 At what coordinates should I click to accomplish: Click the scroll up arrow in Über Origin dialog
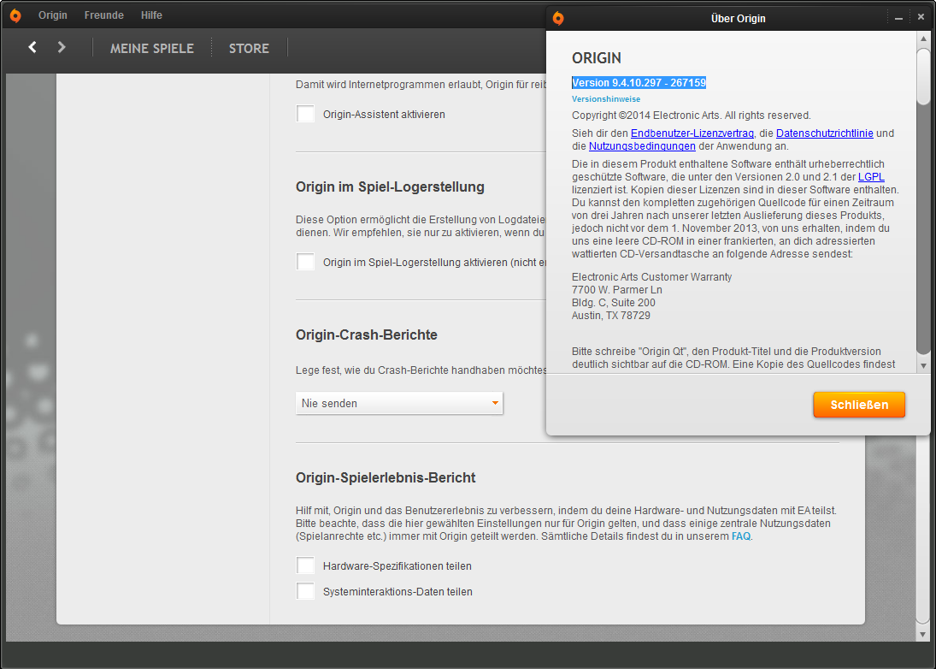click(923, 38)
